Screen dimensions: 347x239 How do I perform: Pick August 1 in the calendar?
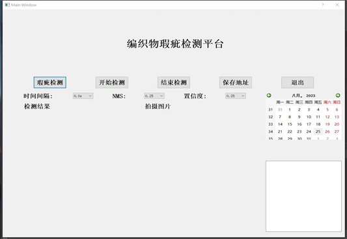coord(290,109)
